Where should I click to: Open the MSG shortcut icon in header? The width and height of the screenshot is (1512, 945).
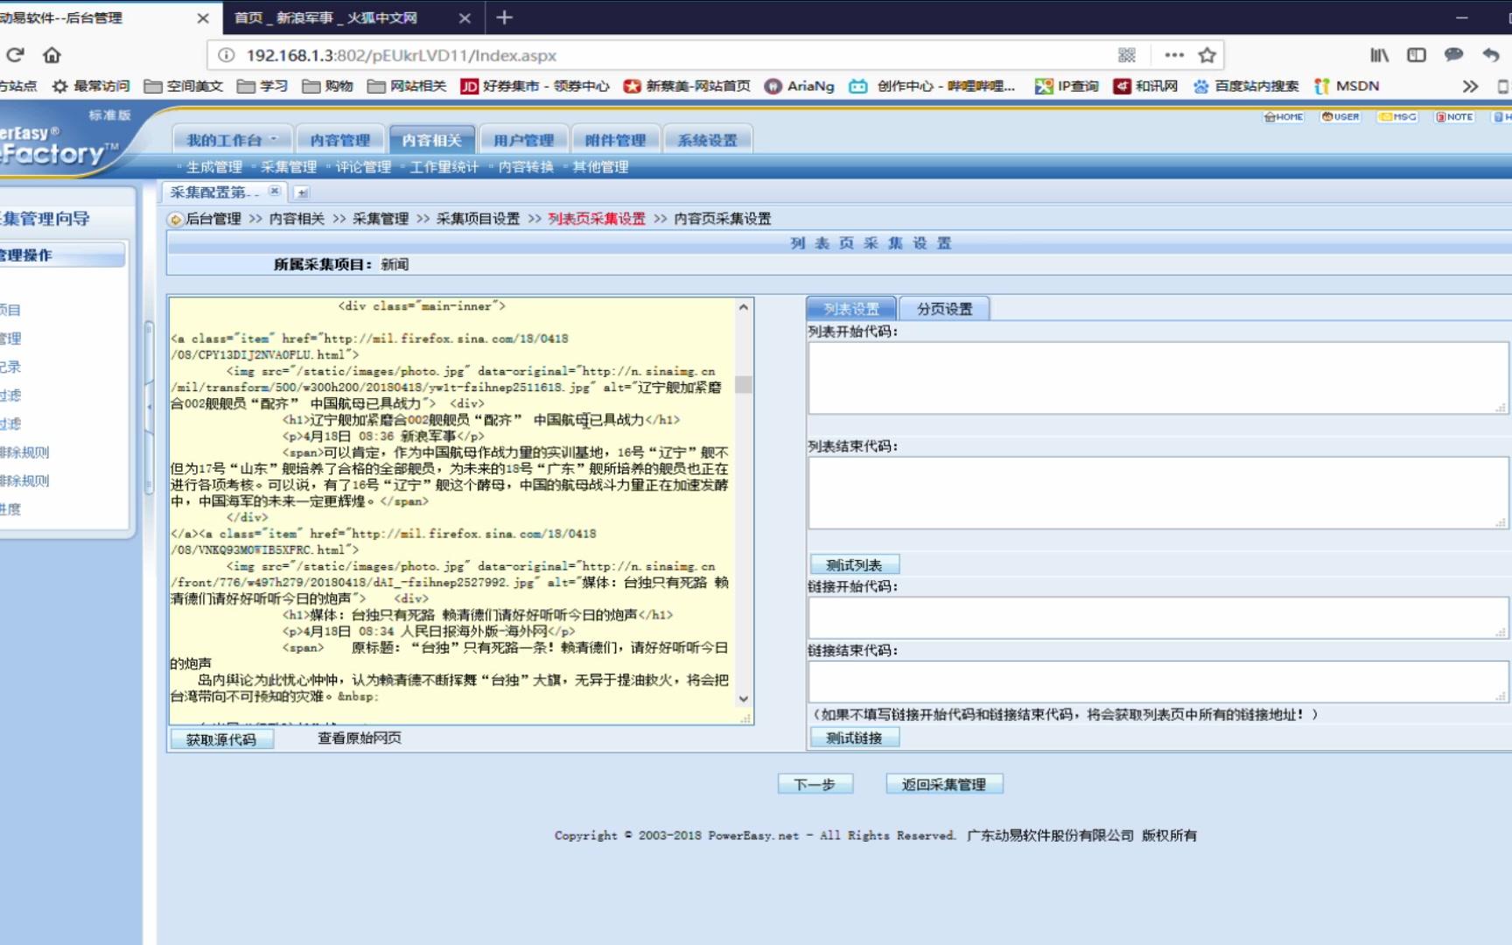pos(1397,116)
